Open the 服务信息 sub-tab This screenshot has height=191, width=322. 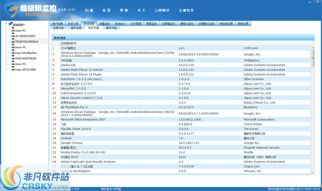(x=76, y=28)
